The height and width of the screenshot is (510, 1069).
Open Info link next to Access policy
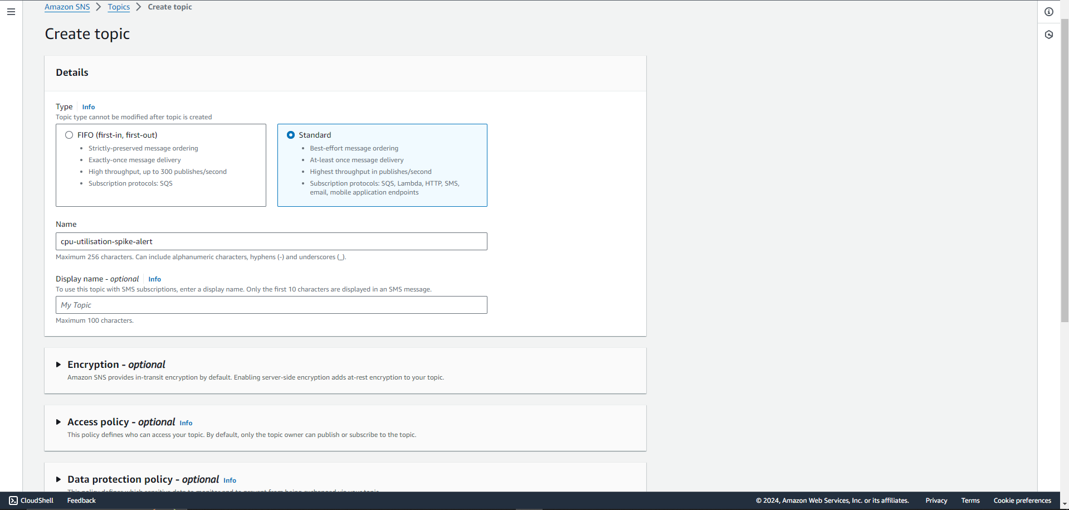(x=186, y=423)
